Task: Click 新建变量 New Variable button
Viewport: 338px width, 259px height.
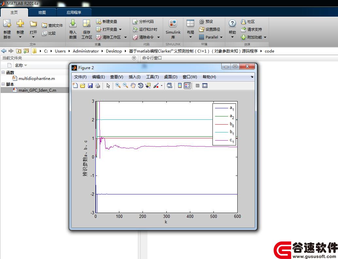Action: [x=107, y=22]
